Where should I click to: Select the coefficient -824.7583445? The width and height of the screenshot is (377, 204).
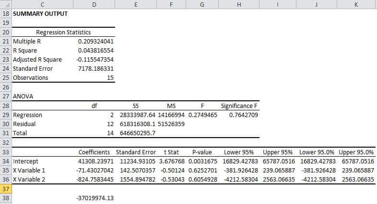click(x=94, y=179)
